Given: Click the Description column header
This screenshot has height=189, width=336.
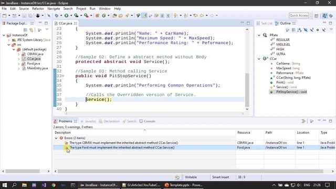Looking at the screenshot, I should [x=144, y=133].
